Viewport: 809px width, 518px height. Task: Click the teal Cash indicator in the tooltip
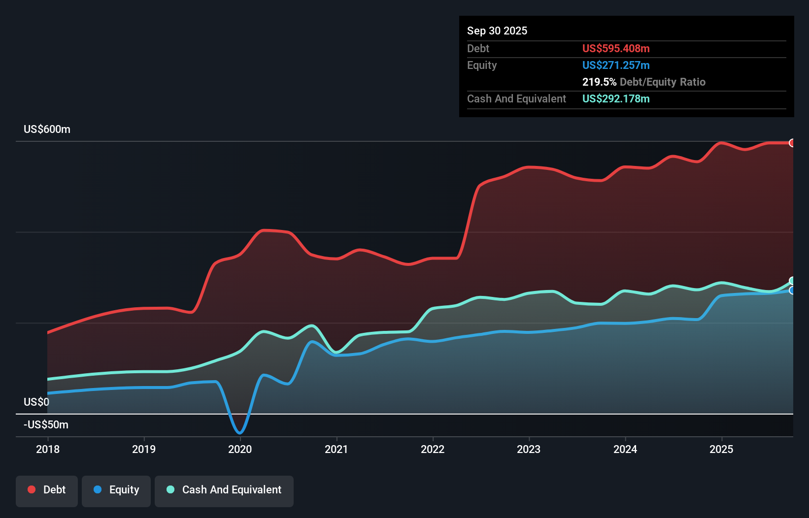(615, 98)
